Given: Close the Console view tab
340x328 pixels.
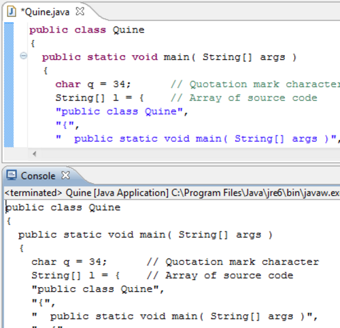Looking at the screenshot, I should coord(66,176).
